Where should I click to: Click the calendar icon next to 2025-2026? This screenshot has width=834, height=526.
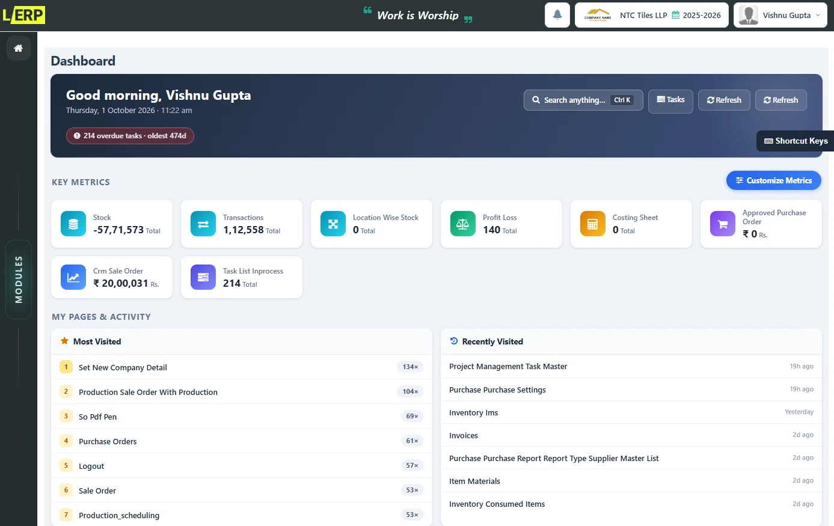pos(676,15)
